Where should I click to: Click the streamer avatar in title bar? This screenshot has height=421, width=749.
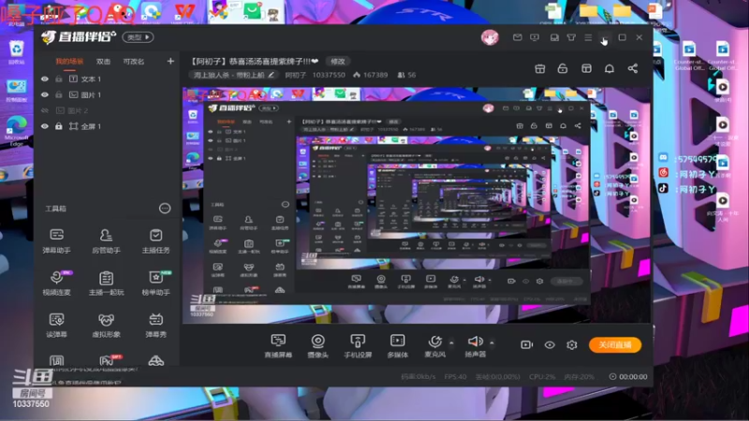[490, 37]
